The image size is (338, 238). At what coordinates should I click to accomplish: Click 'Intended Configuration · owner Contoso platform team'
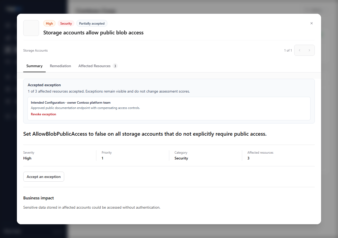coord(71,103)
